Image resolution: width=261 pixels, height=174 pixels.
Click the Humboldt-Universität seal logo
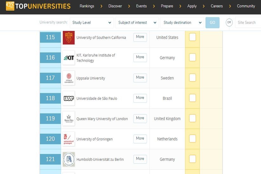point(69,159)
